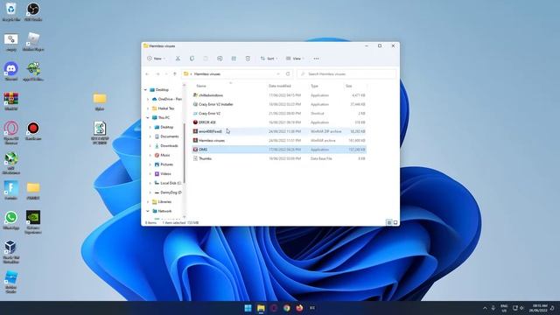Screen dimensions: 560x315
Task: Expand the OneDrive tree node
Action: point(148,99)
